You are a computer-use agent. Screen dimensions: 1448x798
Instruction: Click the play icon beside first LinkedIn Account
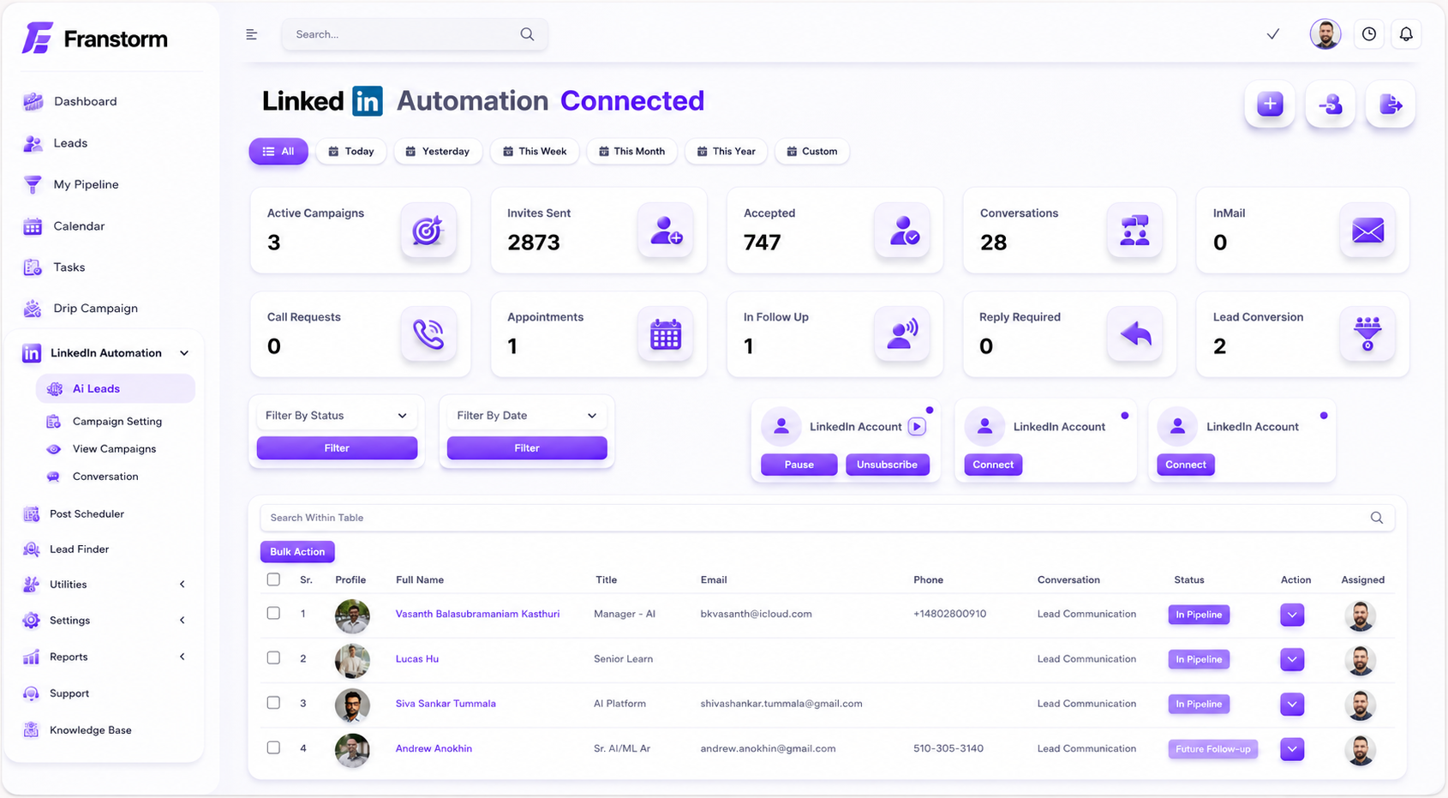click(x=917, y=426)
